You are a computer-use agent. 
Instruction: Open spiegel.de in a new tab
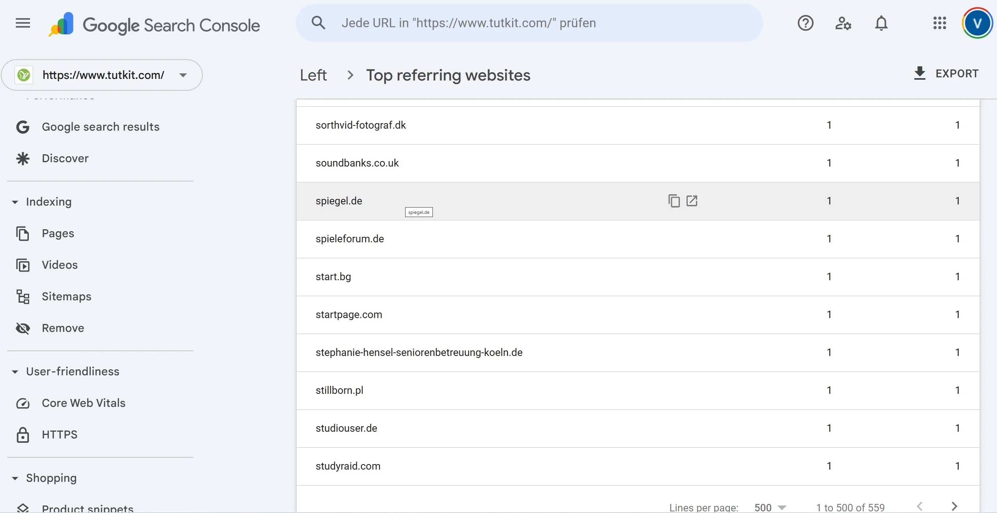click(x=692, y=201)
